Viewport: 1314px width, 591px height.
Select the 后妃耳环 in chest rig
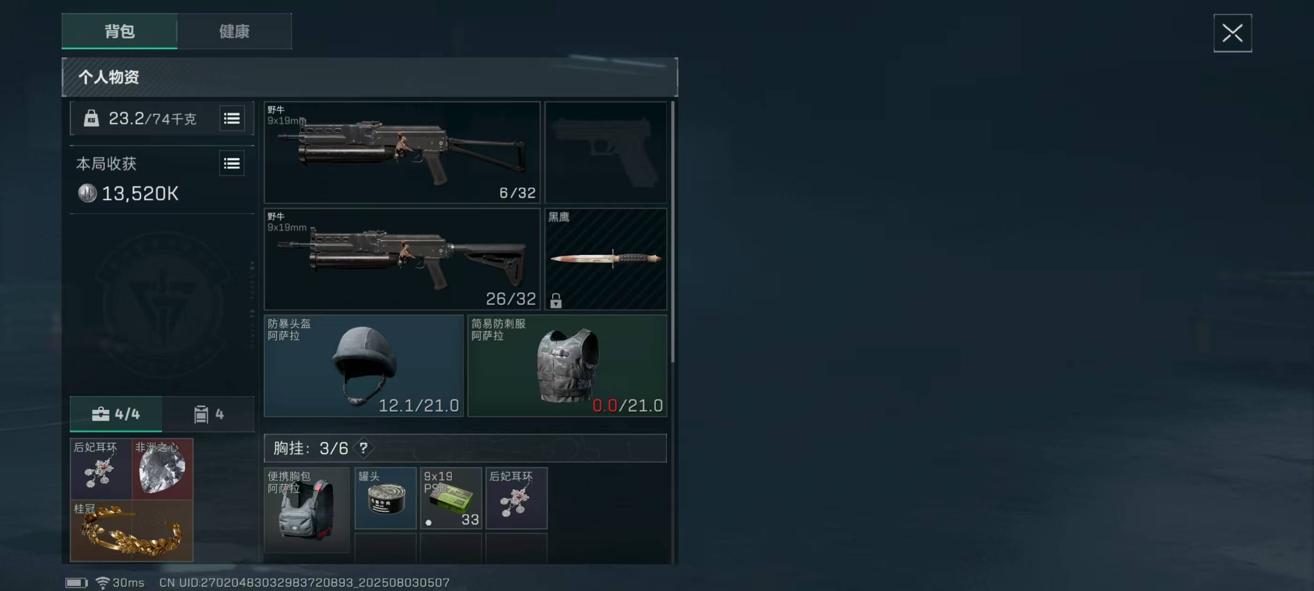point(517,498)
